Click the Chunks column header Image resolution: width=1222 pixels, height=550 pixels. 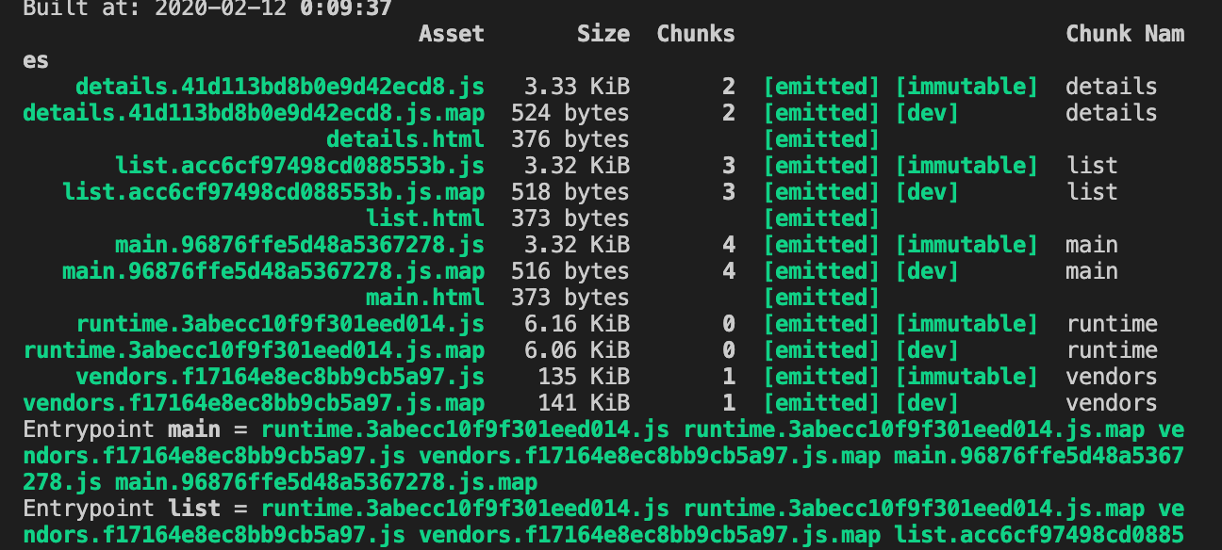pyautogui.click(x=695, y=34)
